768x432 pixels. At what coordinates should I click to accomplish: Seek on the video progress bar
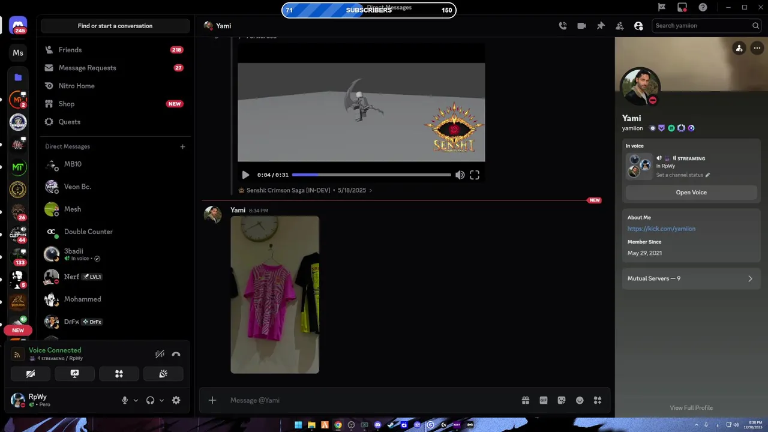coord(371,175)
